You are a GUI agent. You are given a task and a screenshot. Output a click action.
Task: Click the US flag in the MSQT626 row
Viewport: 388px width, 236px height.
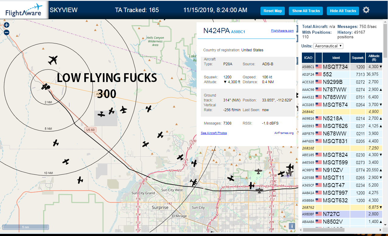pos(319,126)
